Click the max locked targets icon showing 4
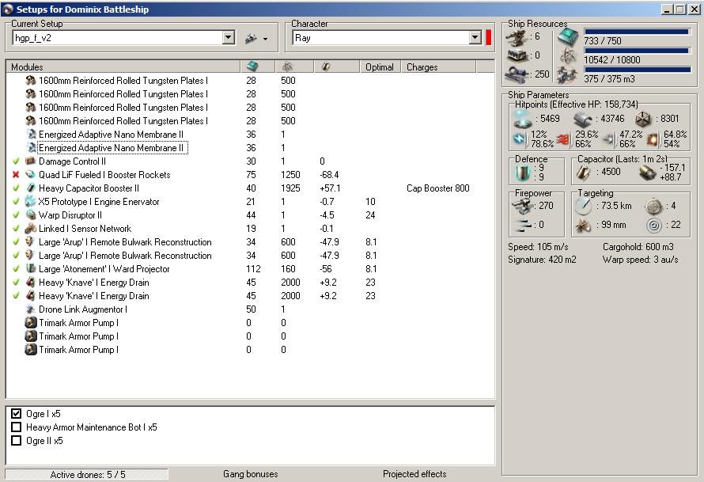The image size is (704, 482). (653, 207)
